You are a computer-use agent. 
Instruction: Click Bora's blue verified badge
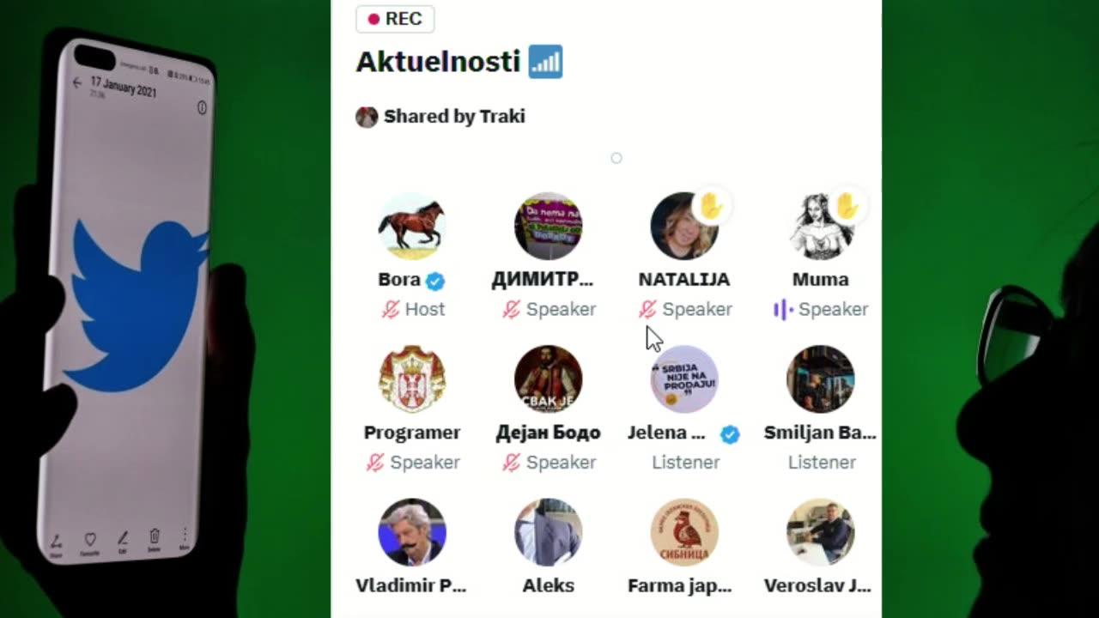point(435,281)
